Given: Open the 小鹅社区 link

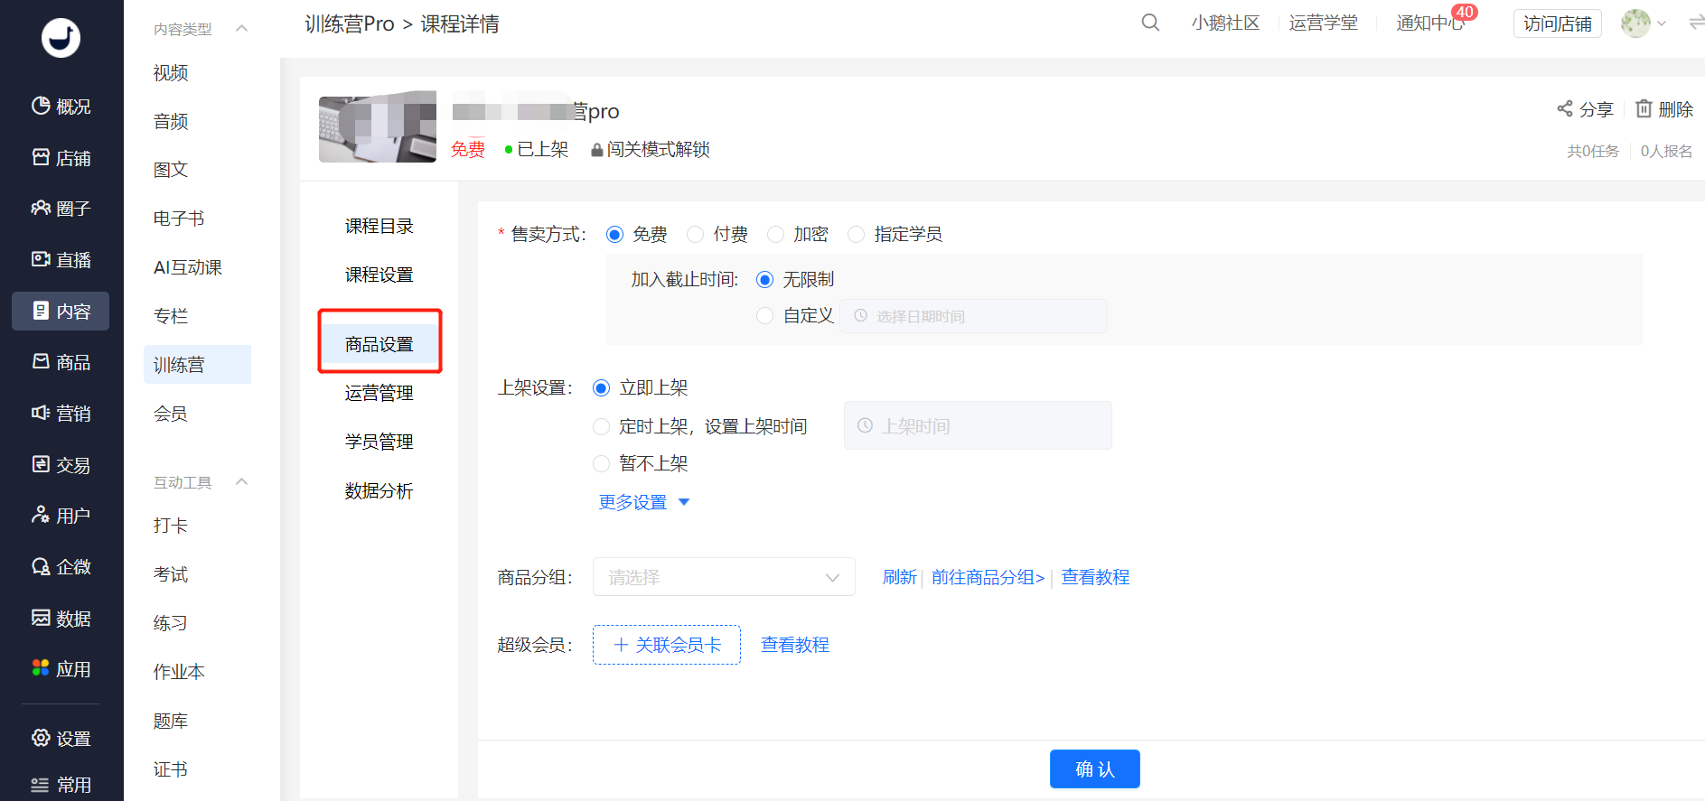Looking at the screenshot, I should coord(1225,23).
